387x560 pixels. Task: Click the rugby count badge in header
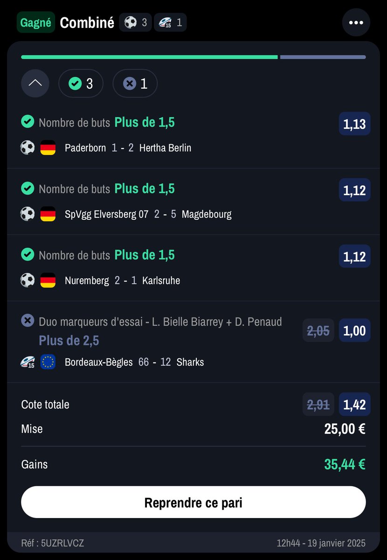(x=170, y=22)
